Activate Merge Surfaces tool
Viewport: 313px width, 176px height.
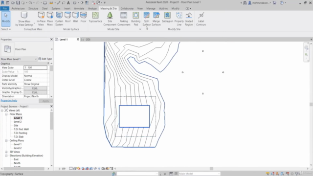[x=156, y=19]
